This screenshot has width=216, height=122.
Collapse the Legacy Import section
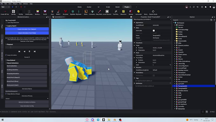(x=6, y=26)
